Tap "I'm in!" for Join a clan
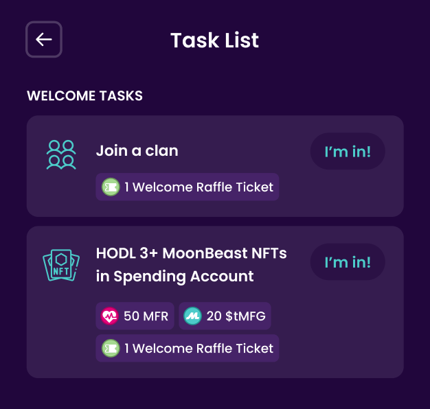The width and height of the screenshot is (430, 409). click(348, 151)
